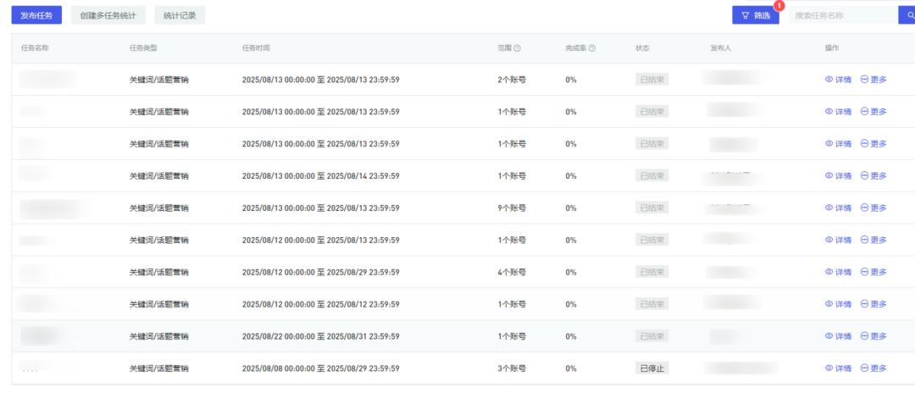Open 详情 for the 4个账号 task
The image size is (915, 393).
pos(838,273)
